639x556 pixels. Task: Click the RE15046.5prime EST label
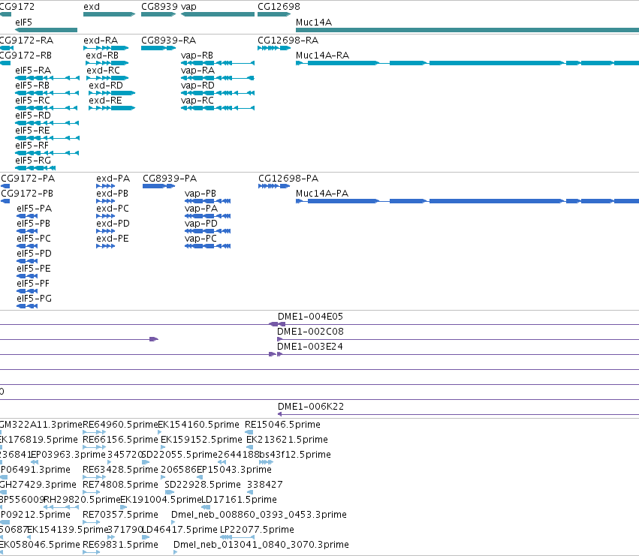tap(282, 425)
